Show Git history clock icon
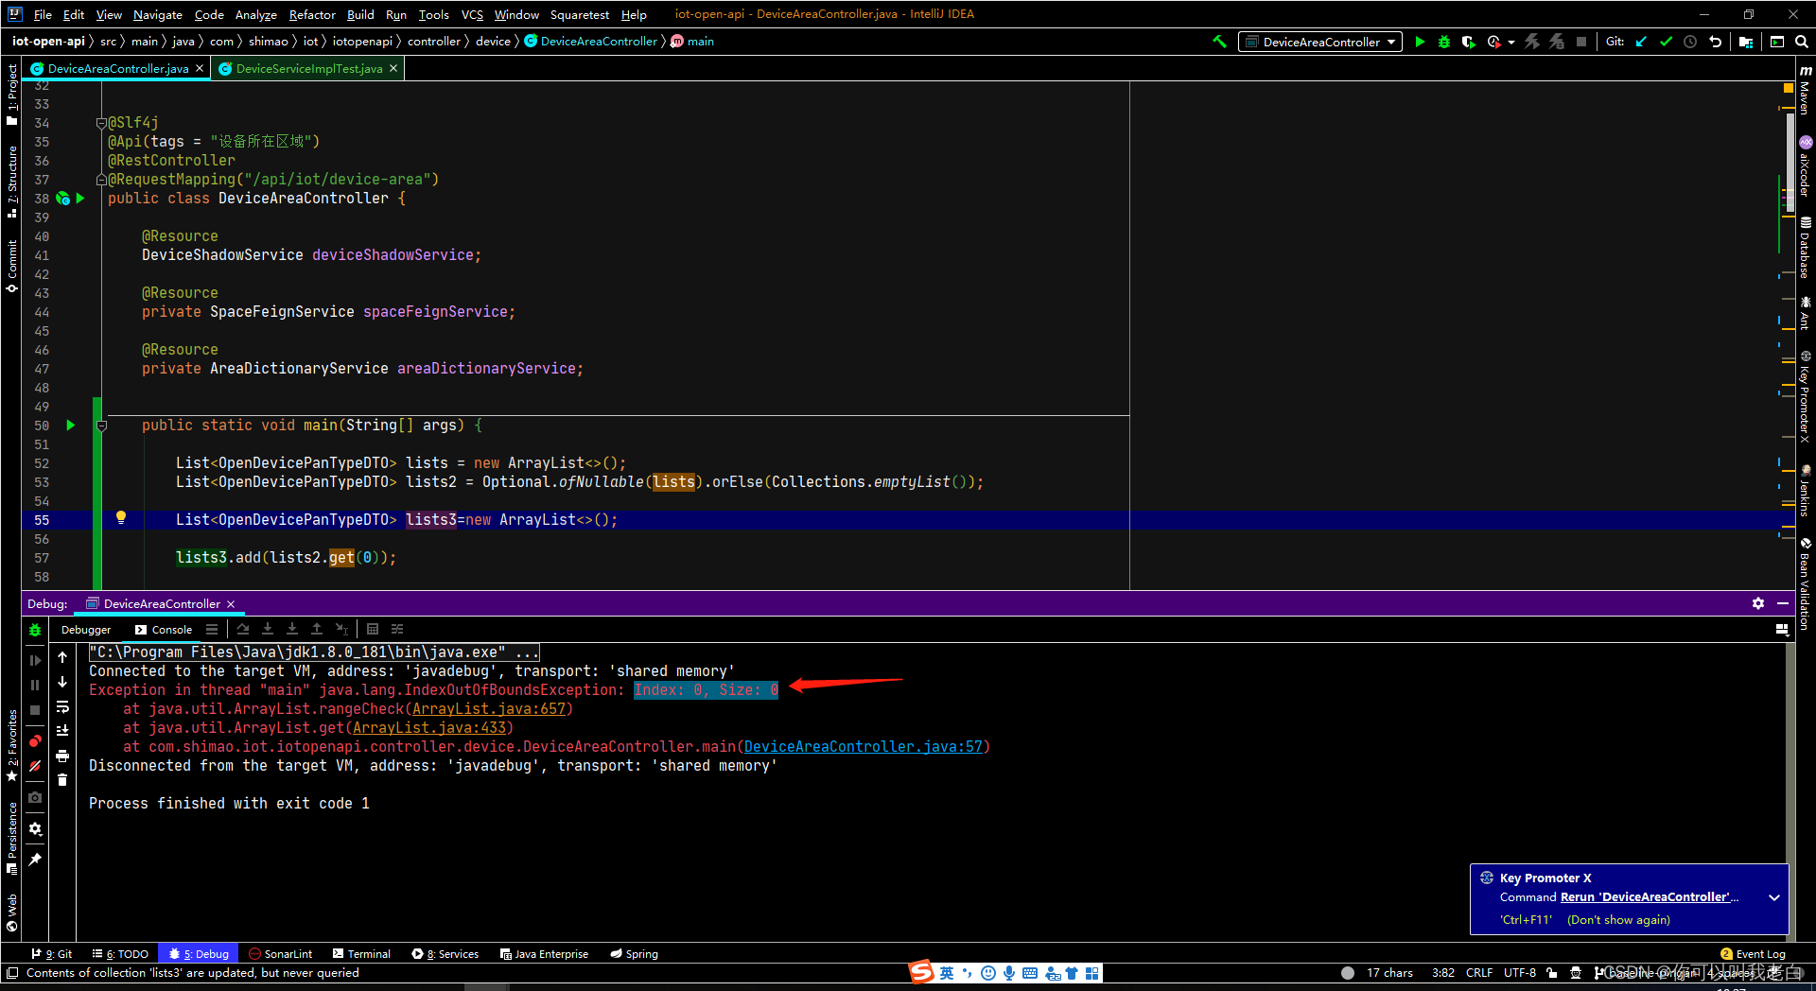 [1690, 42]
